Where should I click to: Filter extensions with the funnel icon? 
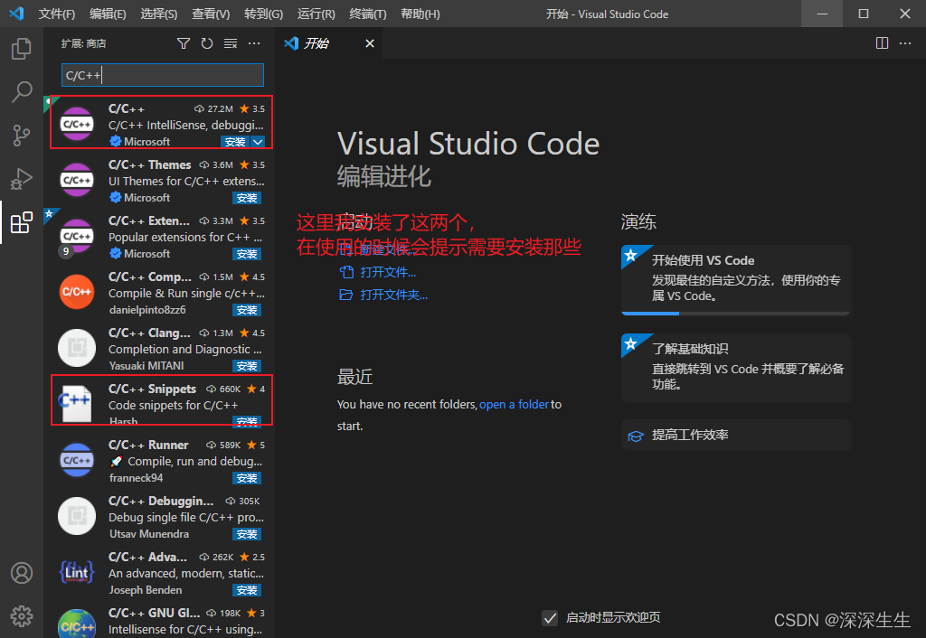pyautogui.click(x=183, y=43)
